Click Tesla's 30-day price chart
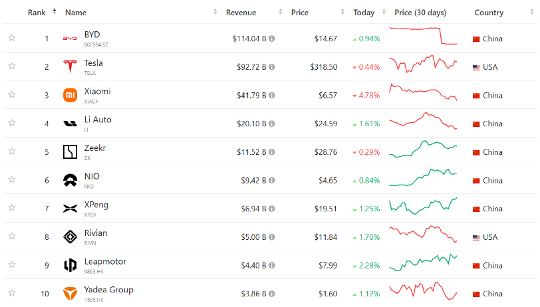 [x=424, y=66]
